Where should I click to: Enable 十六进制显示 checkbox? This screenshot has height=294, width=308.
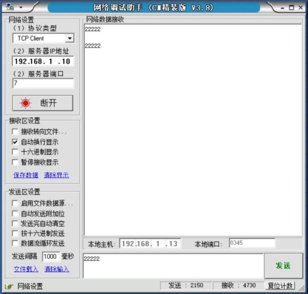(x=15, y=152)
